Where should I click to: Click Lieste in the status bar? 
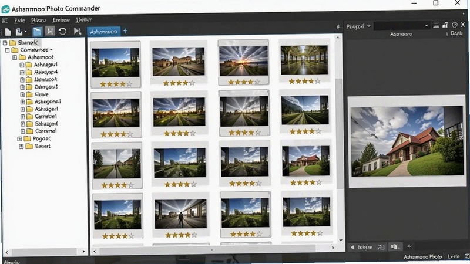pyautogui.click(x=454, y=256)
